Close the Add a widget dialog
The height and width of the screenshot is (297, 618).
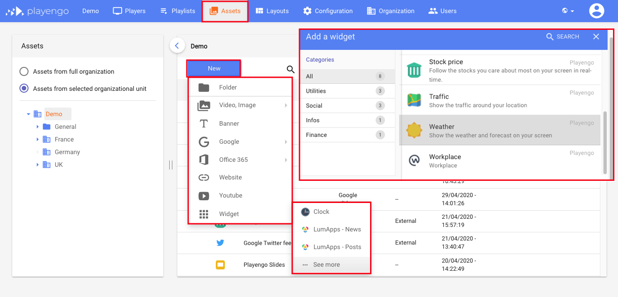tap(596, 37)
